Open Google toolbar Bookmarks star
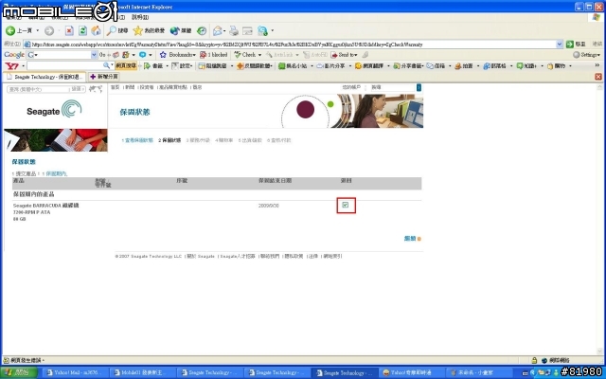Viewport: 606px width, 379px height. click(178, 55)
